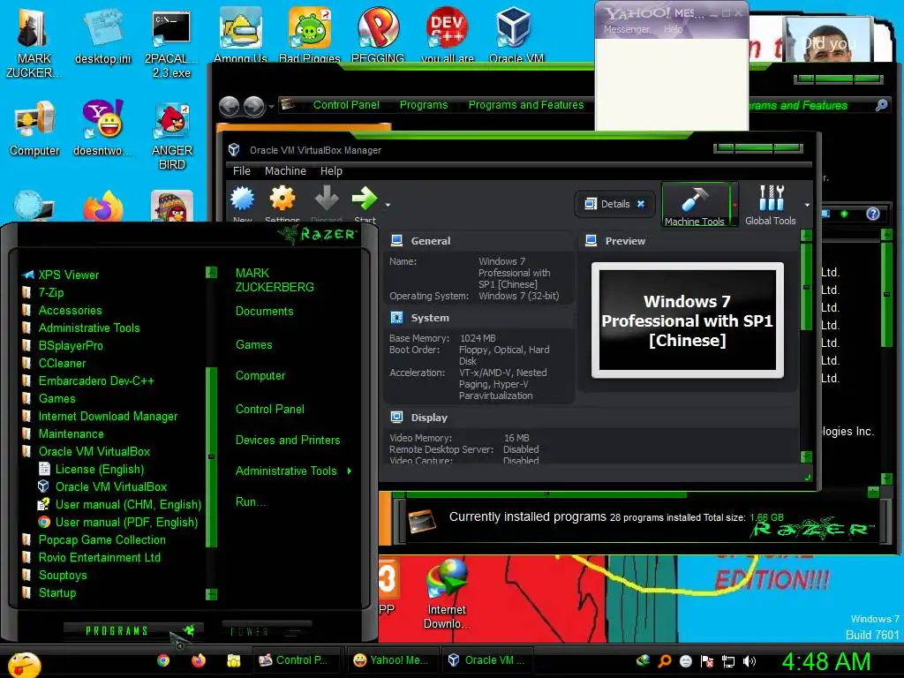The width and height of the screenshot is (904, 678).
Task: Click the Display section header
Action: pos(429,418)
